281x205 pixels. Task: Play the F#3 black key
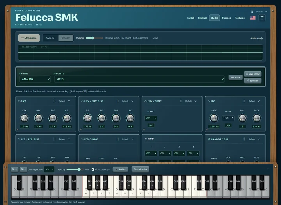90,182
